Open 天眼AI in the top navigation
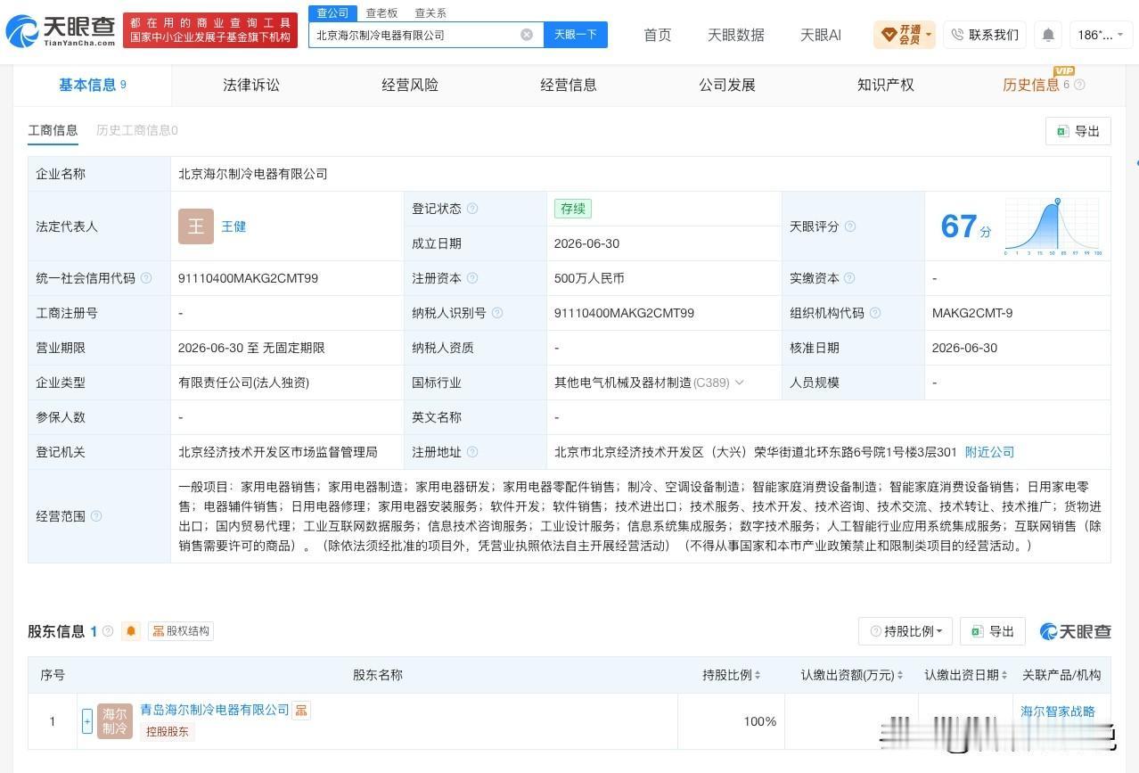Image resolution: width=1139 pixels, height=773 pixels. click(821, 35)
